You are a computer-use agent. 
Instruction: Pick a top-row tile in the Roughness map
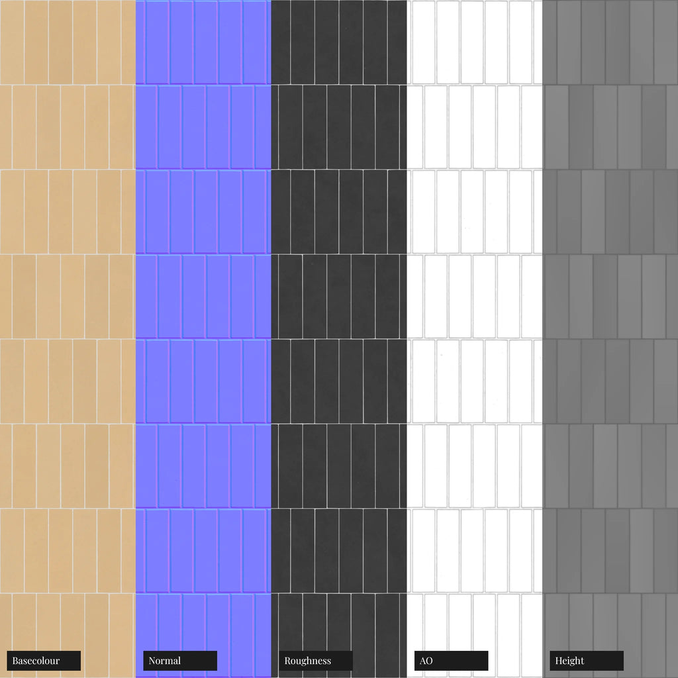327,41
